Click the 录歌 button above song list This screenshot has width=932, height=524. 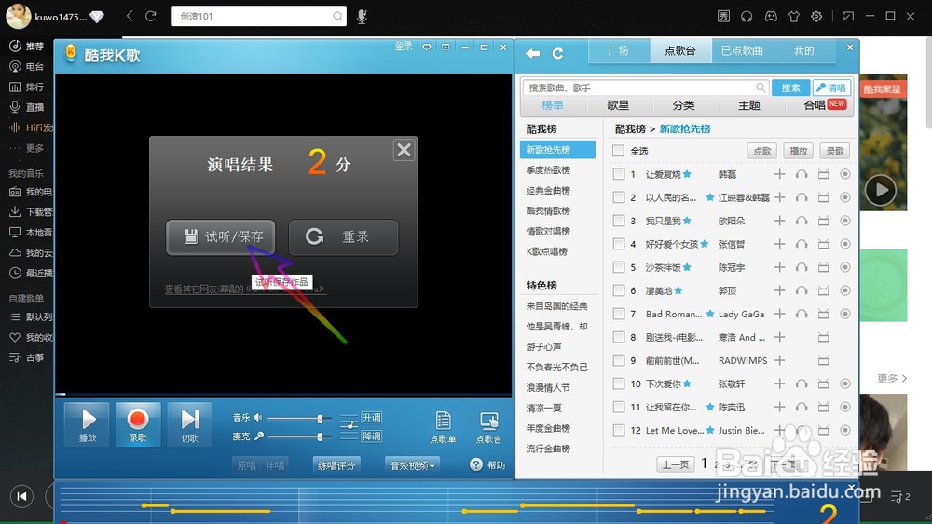(834, 151)
